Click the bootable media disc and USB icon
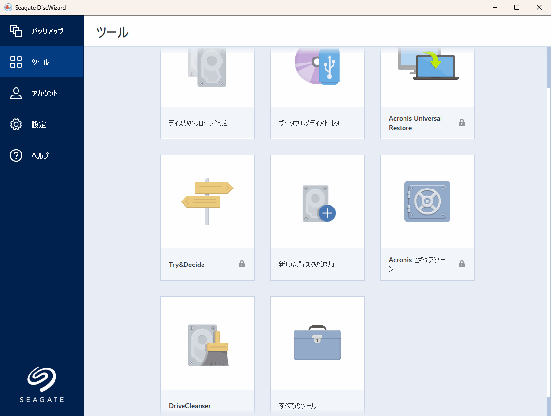Screen dimensions: 551x416 coord(317,66)
